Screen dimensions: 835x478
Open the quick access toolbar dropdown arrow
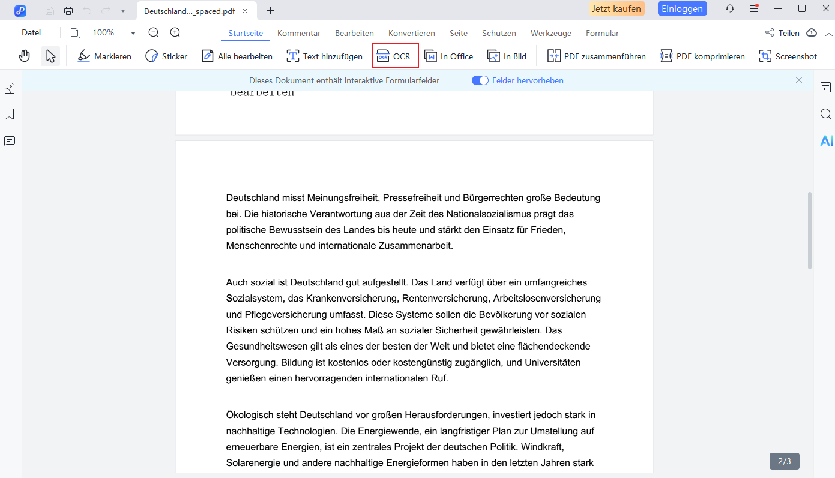tap(123, 11)
